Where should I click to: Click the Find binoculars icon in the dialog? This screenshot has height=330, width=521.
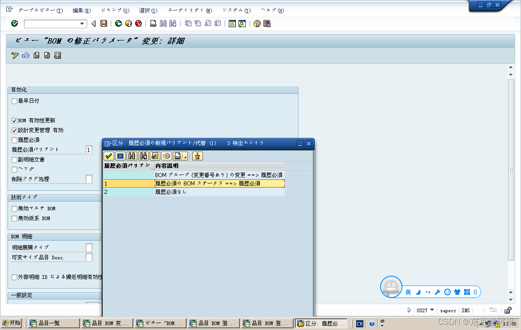[132, 156]
